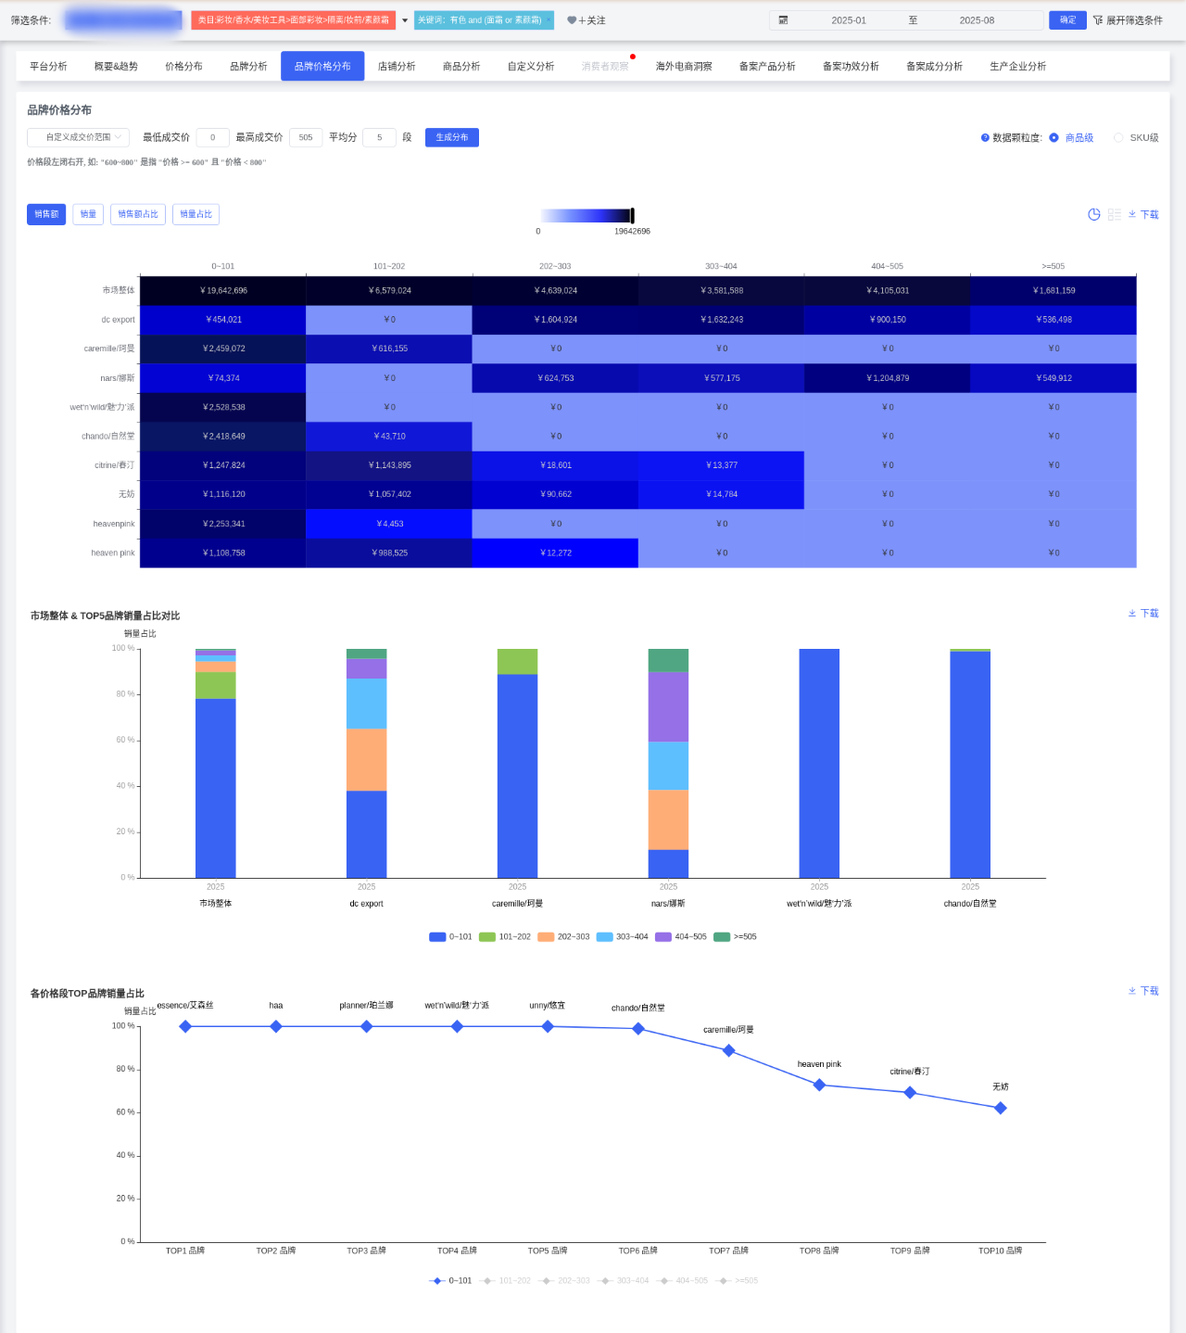Image resolution: width=1186 pixels, height=1333 pixels.
Task: Click the heart 关注 follow icon
Action: tap(572, 20)
